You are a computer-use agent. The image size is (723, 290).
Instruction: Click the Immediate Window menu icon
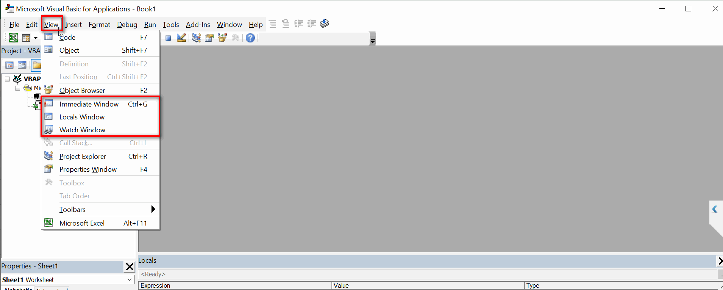(x=48, y=103)
